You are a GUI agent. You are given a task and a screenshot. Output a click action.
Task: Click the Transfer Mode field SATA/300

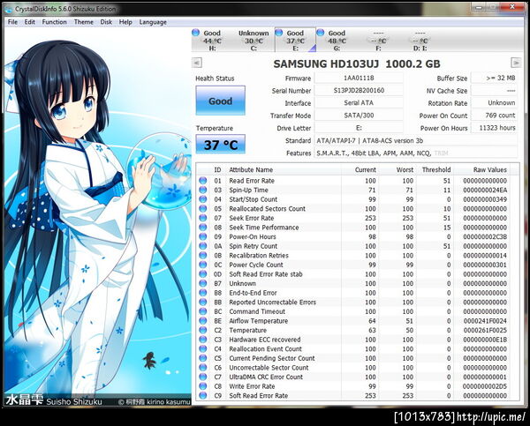(x=359, y=116)
